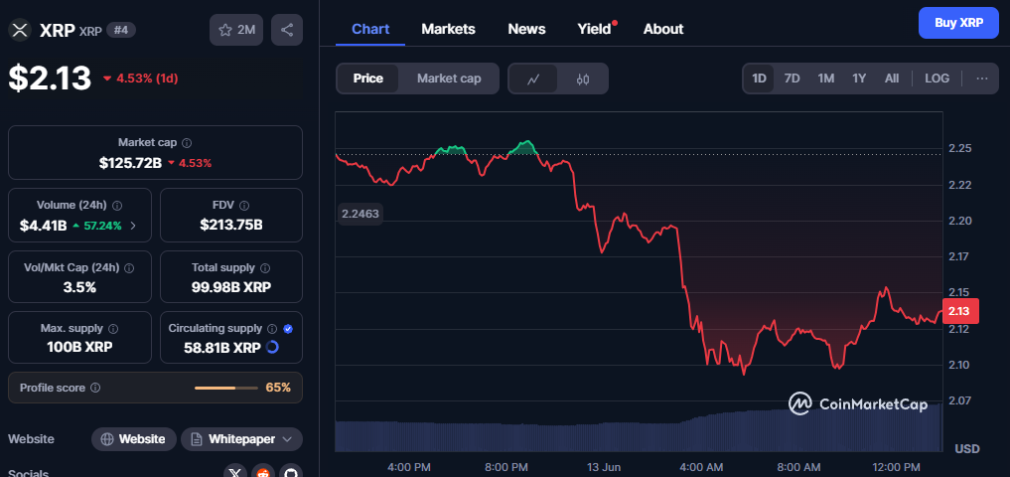Click the #4 rank badge

120,30
